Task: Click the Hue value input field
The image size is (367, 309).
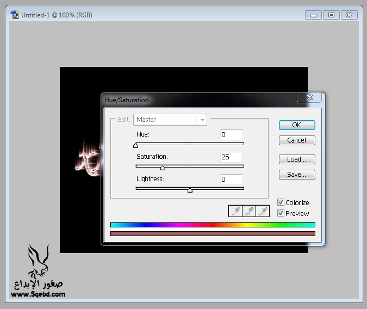Action: [x=232, y=134]
